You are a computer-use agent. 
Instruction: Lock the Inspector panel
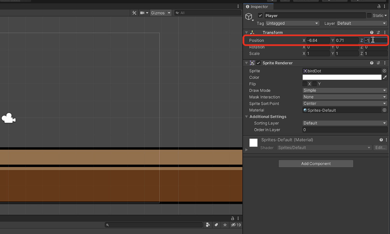pos(379,7)
